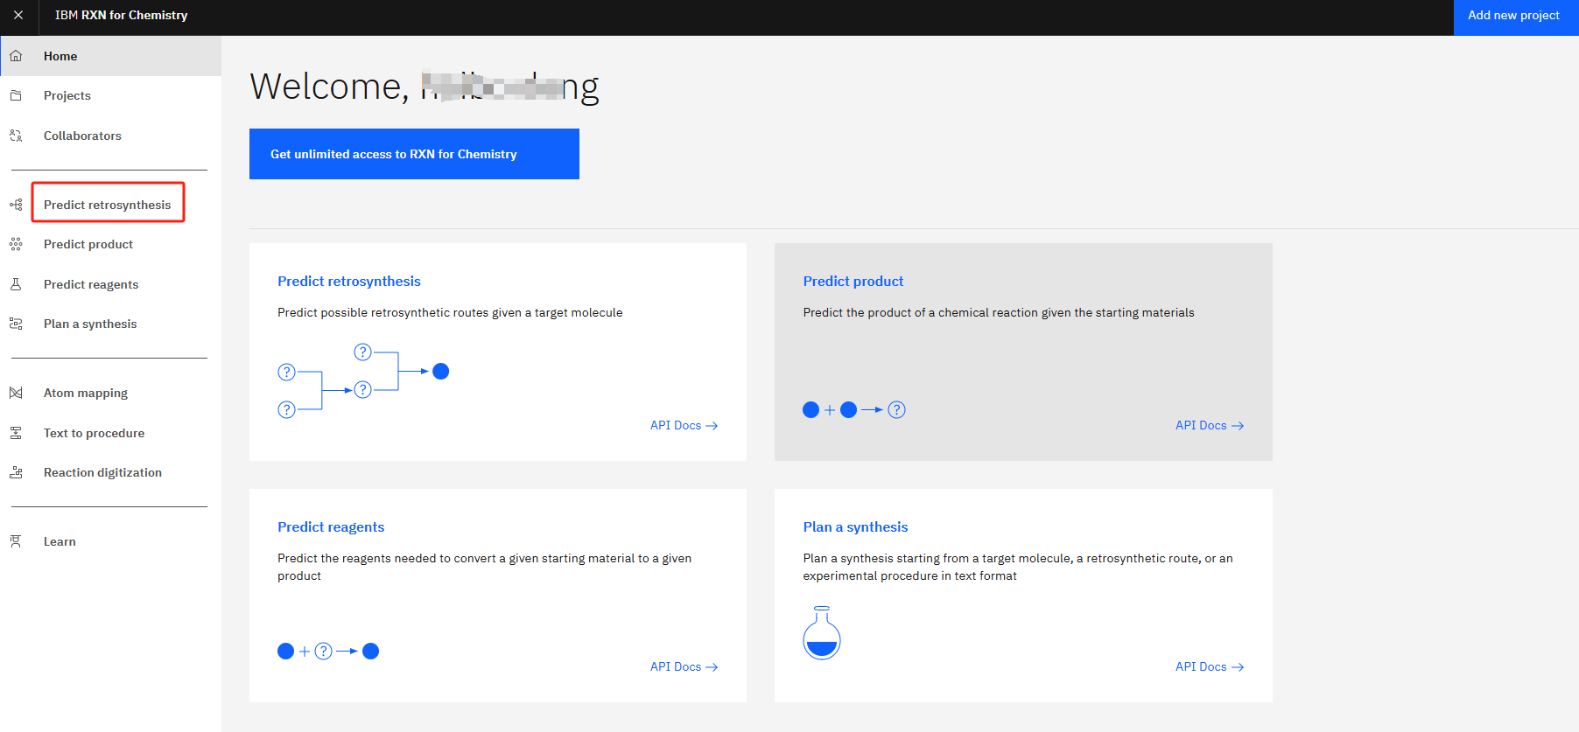Screen dimensions: 1579x732
Task: Open the Plan a synthesis card title link
Action: pos(856,526)
